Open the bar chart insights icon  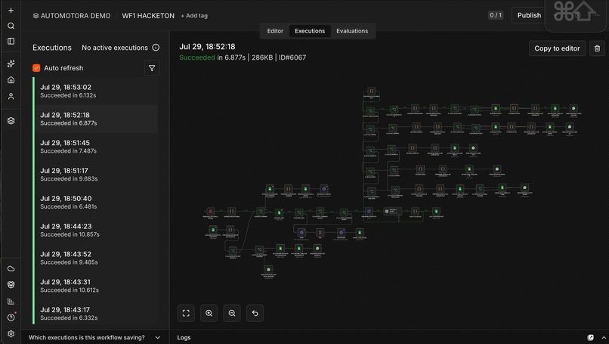coord(11,301)
